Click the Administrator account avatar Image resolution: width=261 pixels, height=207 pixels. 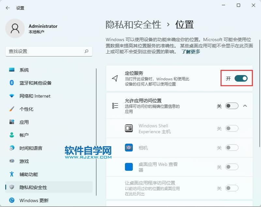coord(15,28)
